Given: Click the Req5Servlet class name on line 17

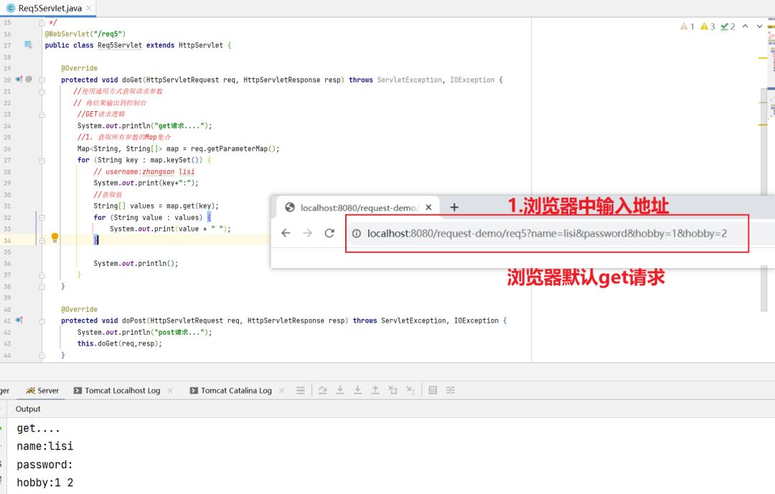Looking at the screenshot, I should 120,45.
